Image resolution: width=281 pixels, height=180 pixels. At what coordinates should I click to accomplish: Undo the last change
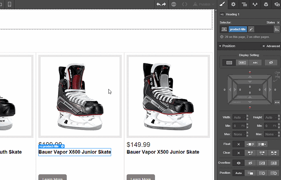(x=158, y=4)
